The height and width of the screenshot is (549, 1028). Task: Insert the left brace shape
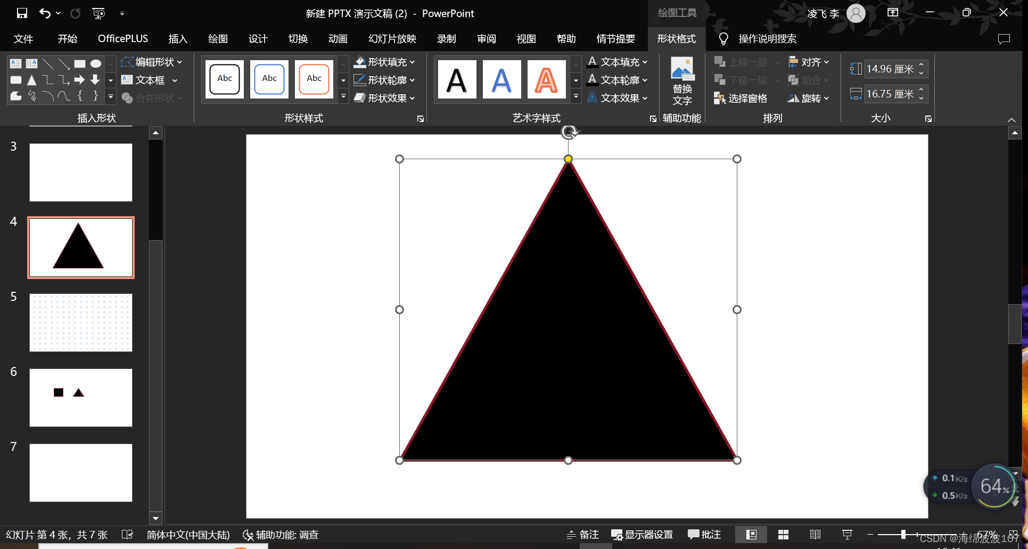tap(80, 96)
